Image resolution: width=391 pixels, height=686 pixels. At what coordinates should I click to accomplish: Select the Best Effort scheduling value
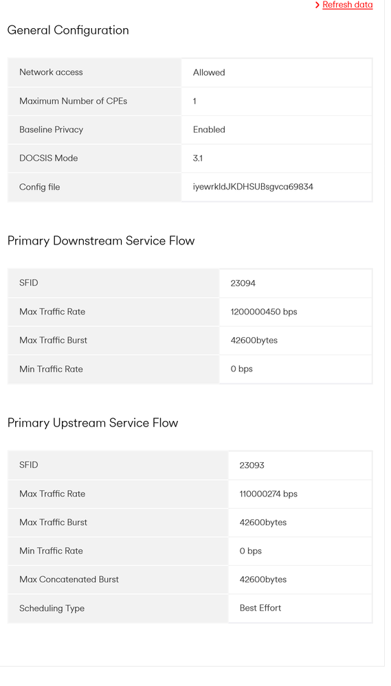pyautogui.click(x=260, y=608)
